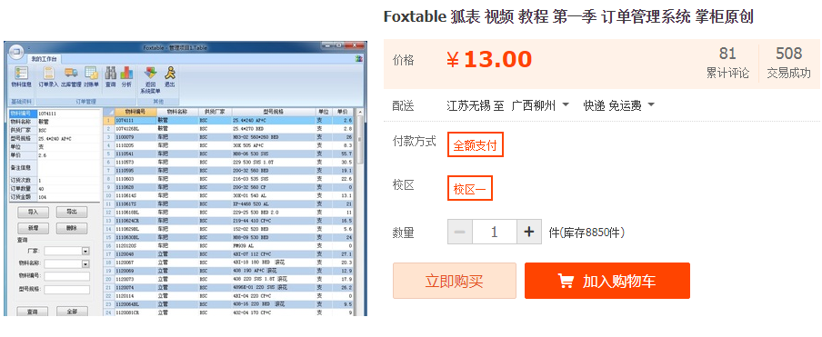The image size is (822, 337).
Task: Switch to the 我的工作台 tab
Action: pyautogui.click(x=44, y=59)
